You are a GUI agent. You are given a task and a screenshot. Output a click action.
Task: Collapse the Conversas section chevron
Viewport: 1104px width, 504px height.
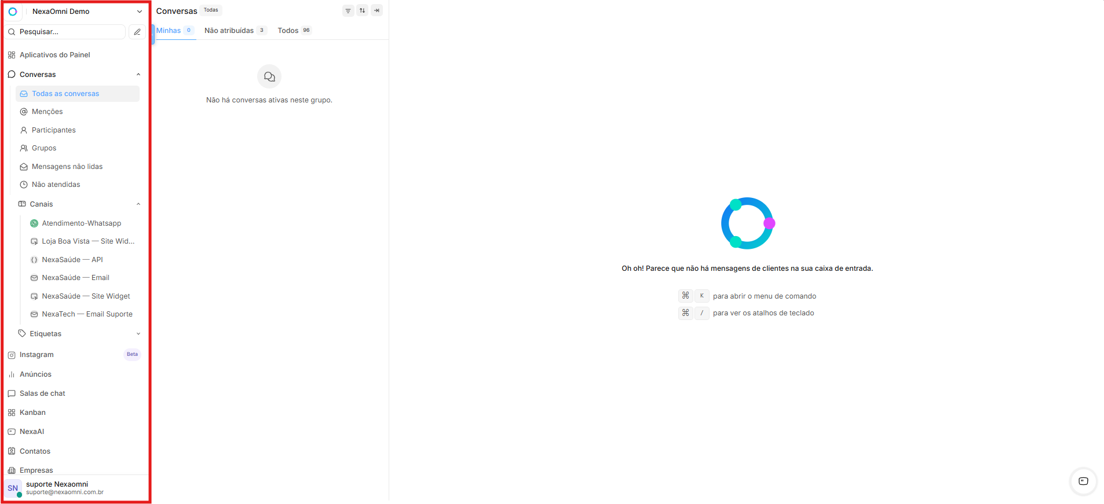point(138,75)
